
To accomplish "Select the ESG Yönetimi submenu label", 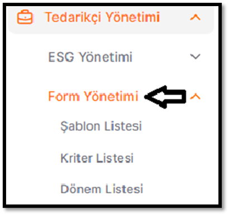I will [x=90, y=57].
